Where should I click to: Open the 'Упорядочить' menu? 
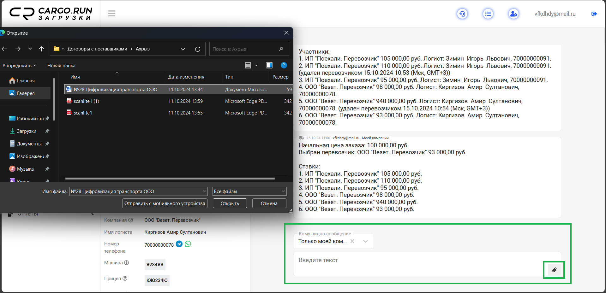(x=19, y=66)
